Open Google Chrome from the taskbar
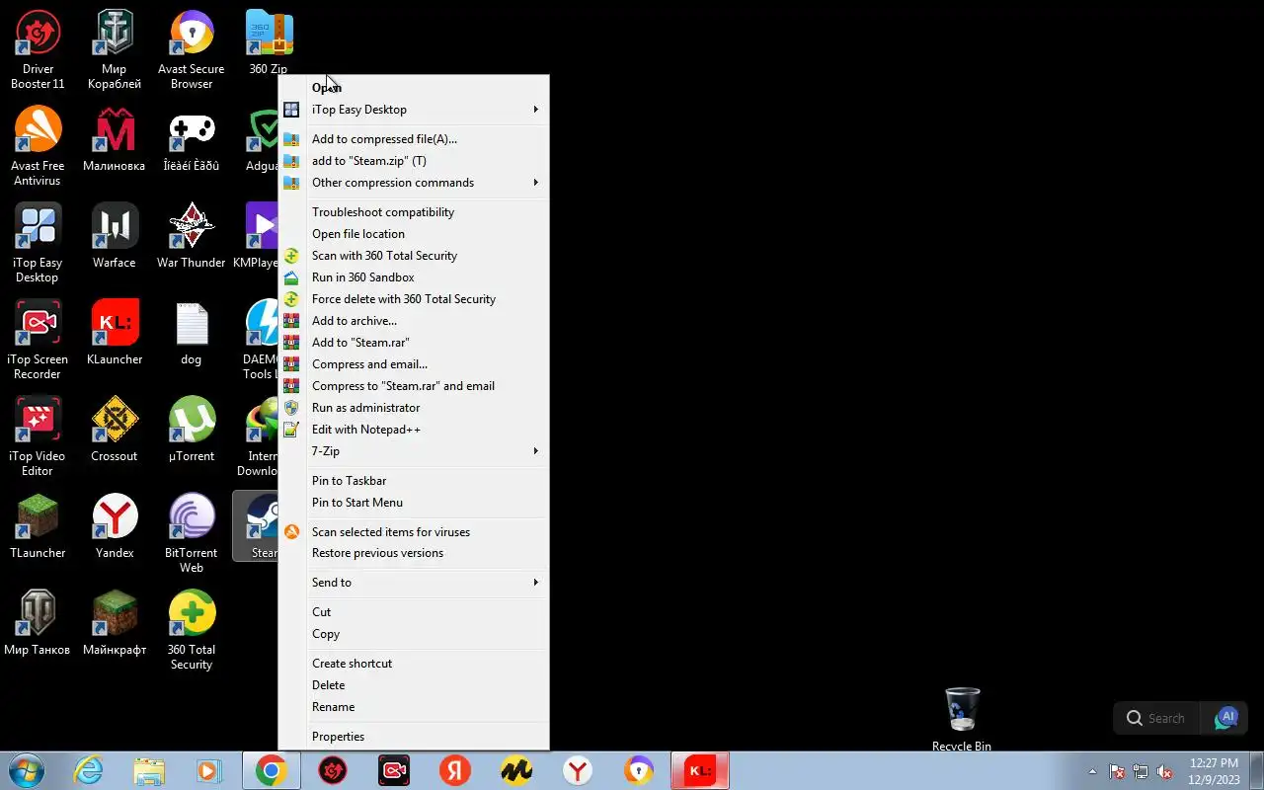This screenshot has height=790, width=1264. point(272,771)
